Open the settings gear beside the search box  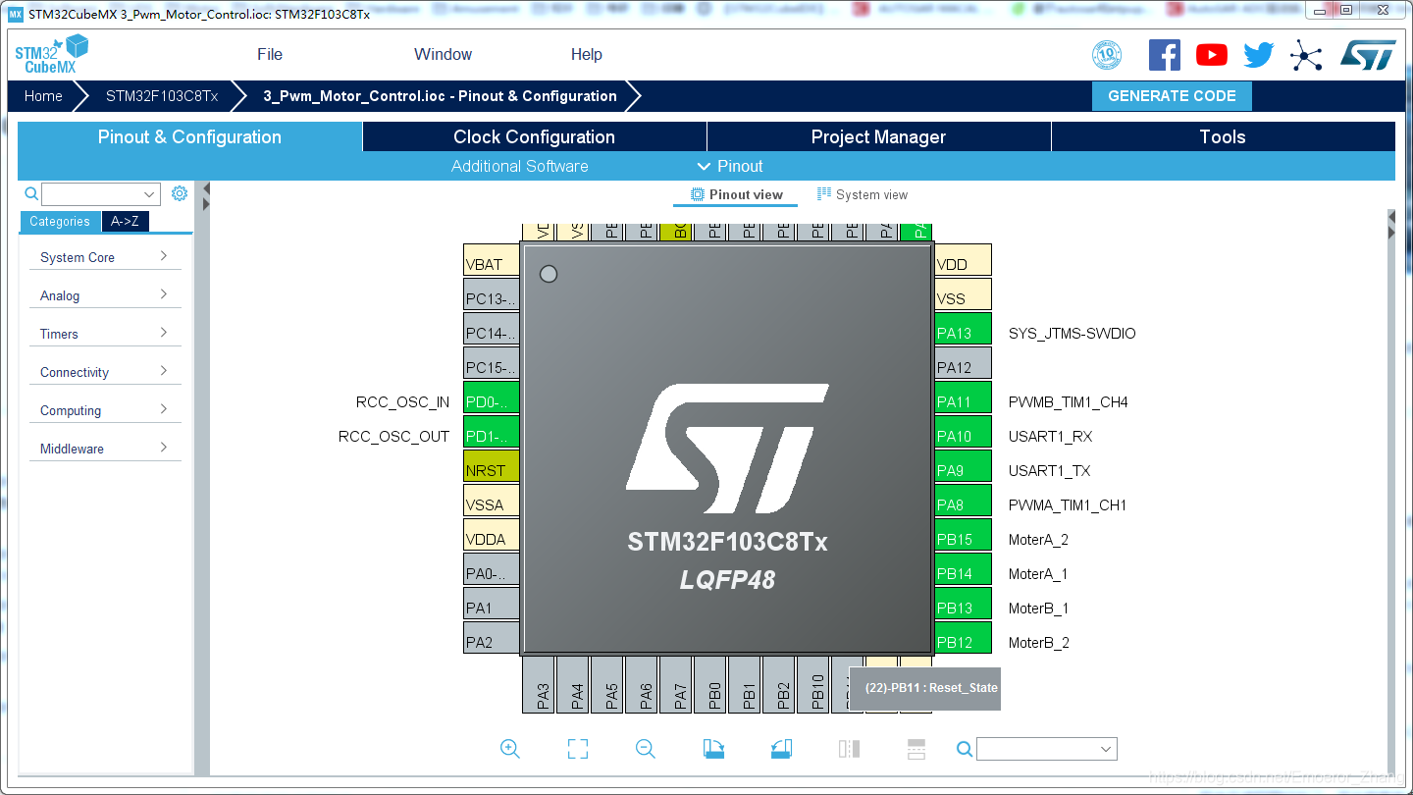(180, 193)
